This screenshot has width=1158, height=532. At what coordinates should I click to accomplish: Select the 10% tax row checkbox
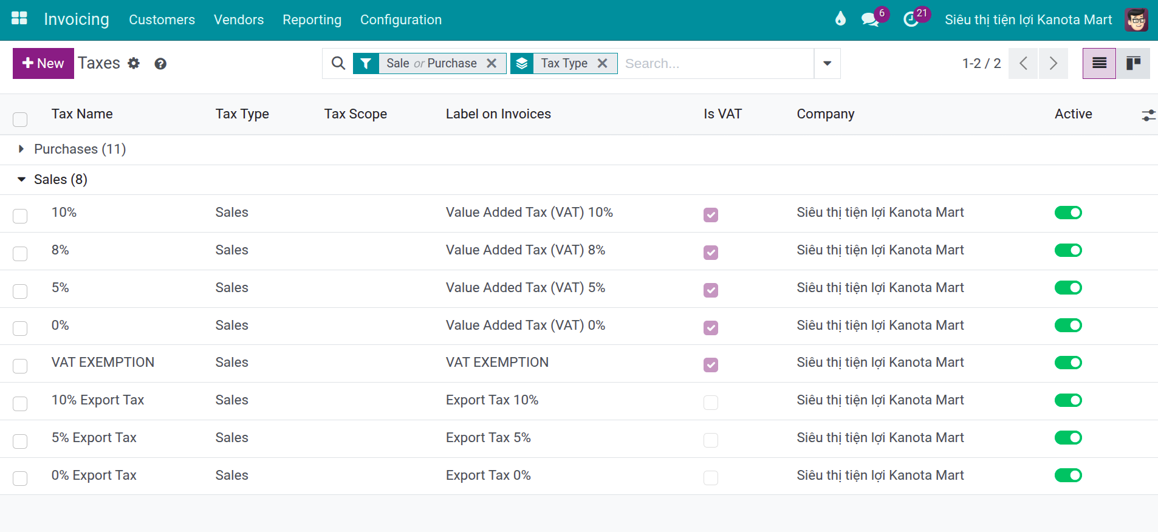click(20, 216)
